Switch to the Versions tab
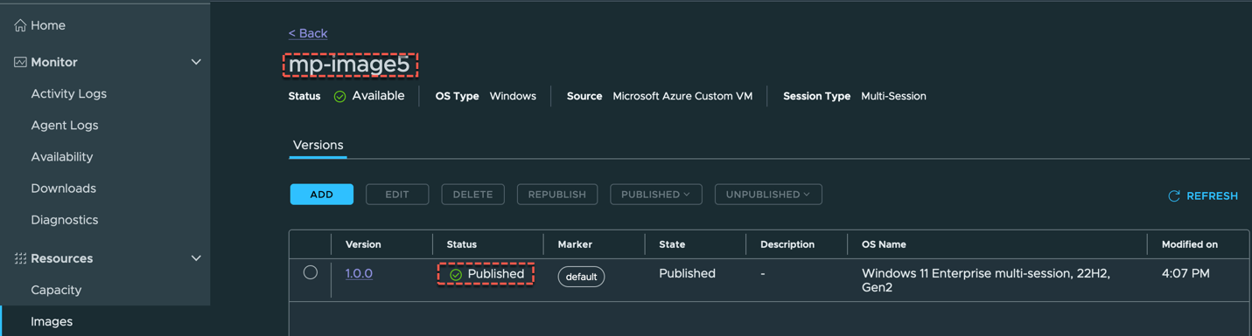 tap(318, 145)
